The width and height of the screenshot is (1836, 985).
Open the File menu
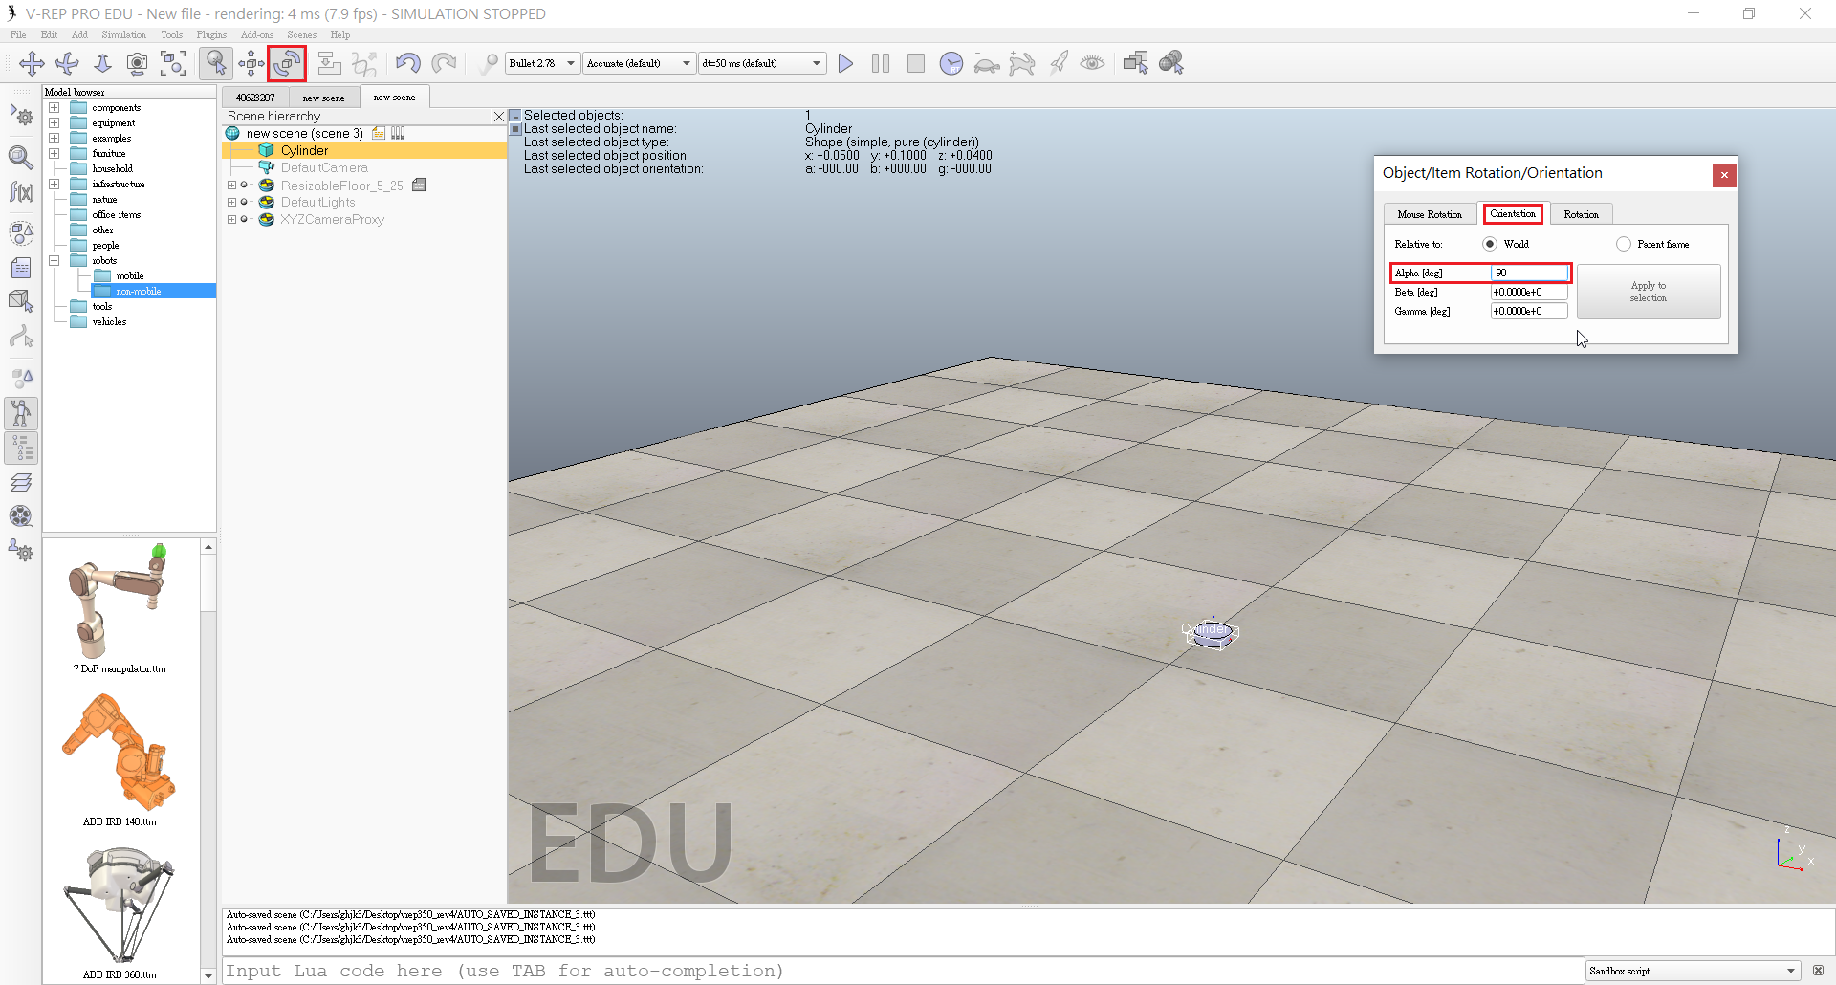coord(18,34)
